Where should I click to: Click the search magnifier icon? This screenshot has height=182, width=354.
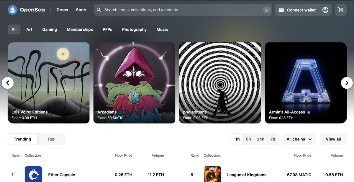click(99, 10)
